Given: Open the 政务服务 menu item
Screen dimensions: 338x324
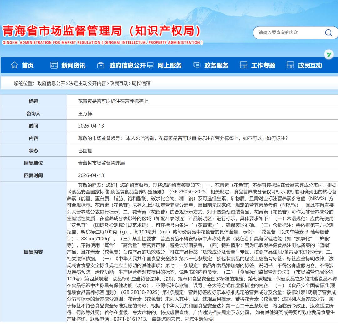Looking at the screenshot, I should [217, 65].
